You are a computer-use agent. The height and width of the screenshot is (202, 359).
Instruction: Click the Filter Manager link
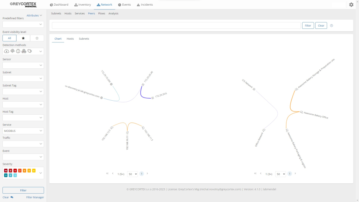click(35, 197)
